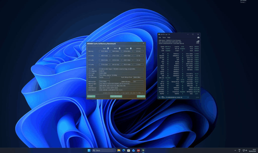Viewport: 258px width, 153px height.
Task: Click the Speed value in ZenTimings
Action: 168,47
